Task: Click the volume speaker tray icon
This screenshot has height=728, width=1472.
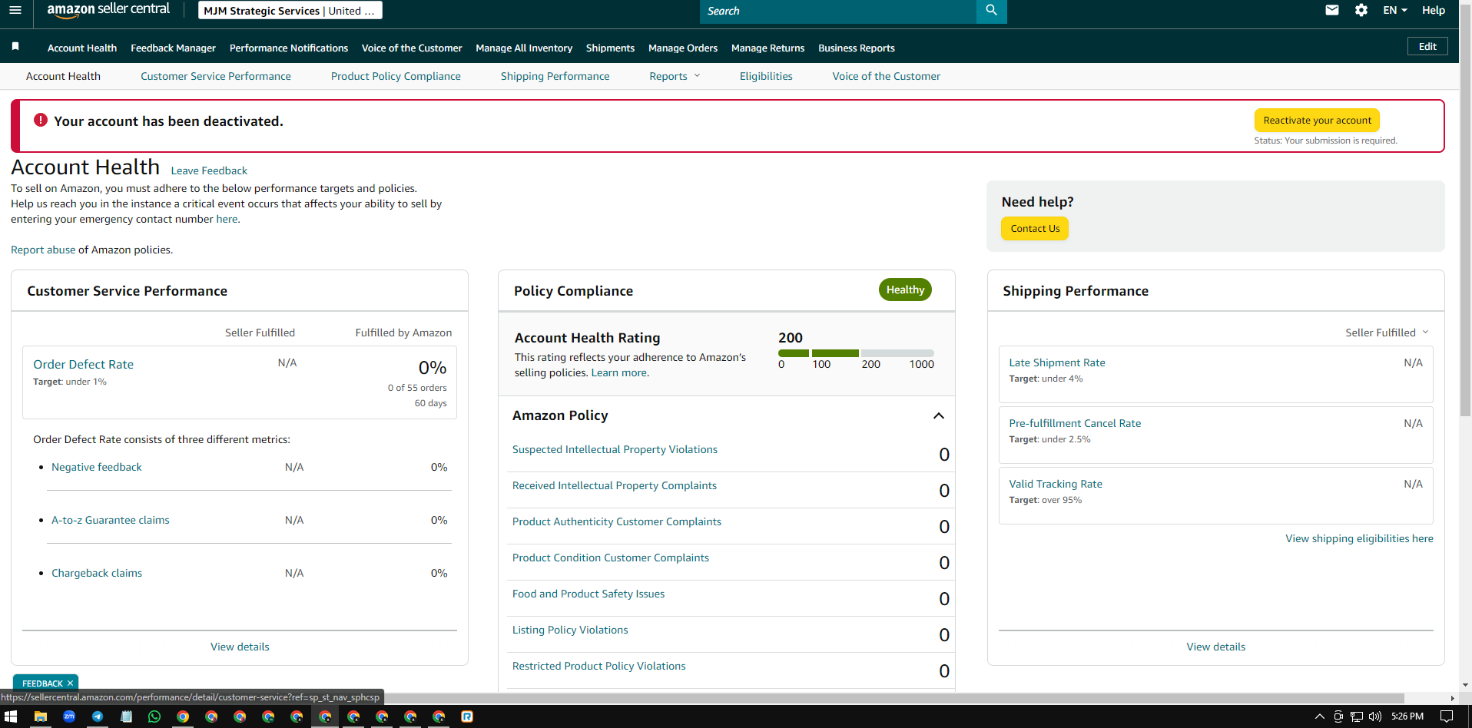Action: (1375, 716)
